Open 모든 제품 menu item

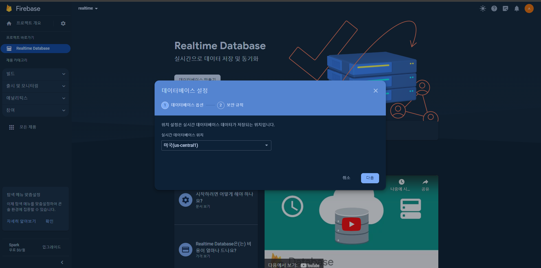pyautogui.click(x=28, y=127)
